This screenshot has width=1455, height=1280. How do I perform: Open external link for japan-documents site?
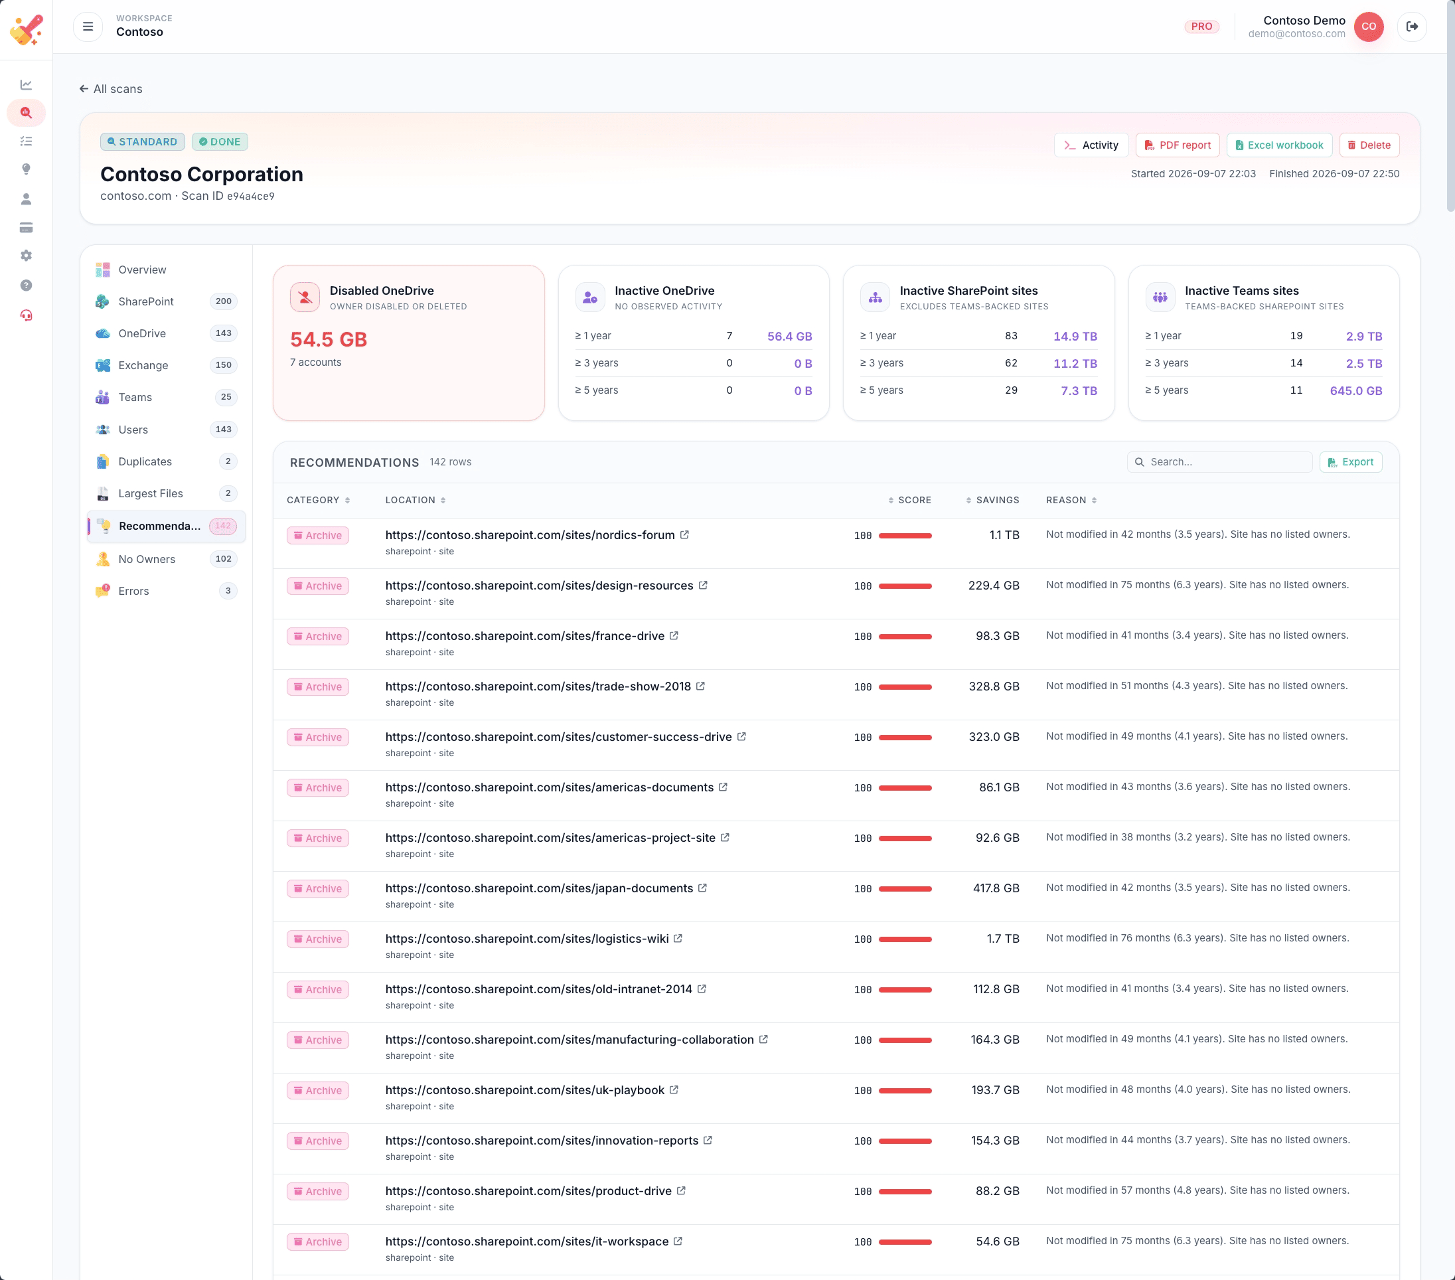tap(702, 888)
